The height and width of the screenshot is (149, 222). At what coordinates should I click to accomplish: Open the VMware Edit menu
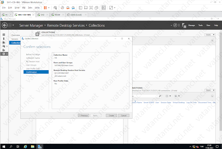10,8
